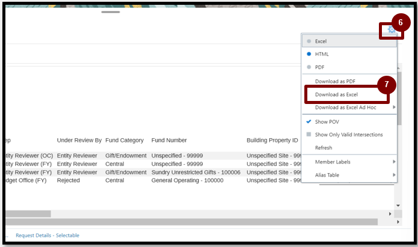Select the Budget Office (FY) cell
This screenshot has width=418, height=247.
pyautogui.click(x=26, y=180)
